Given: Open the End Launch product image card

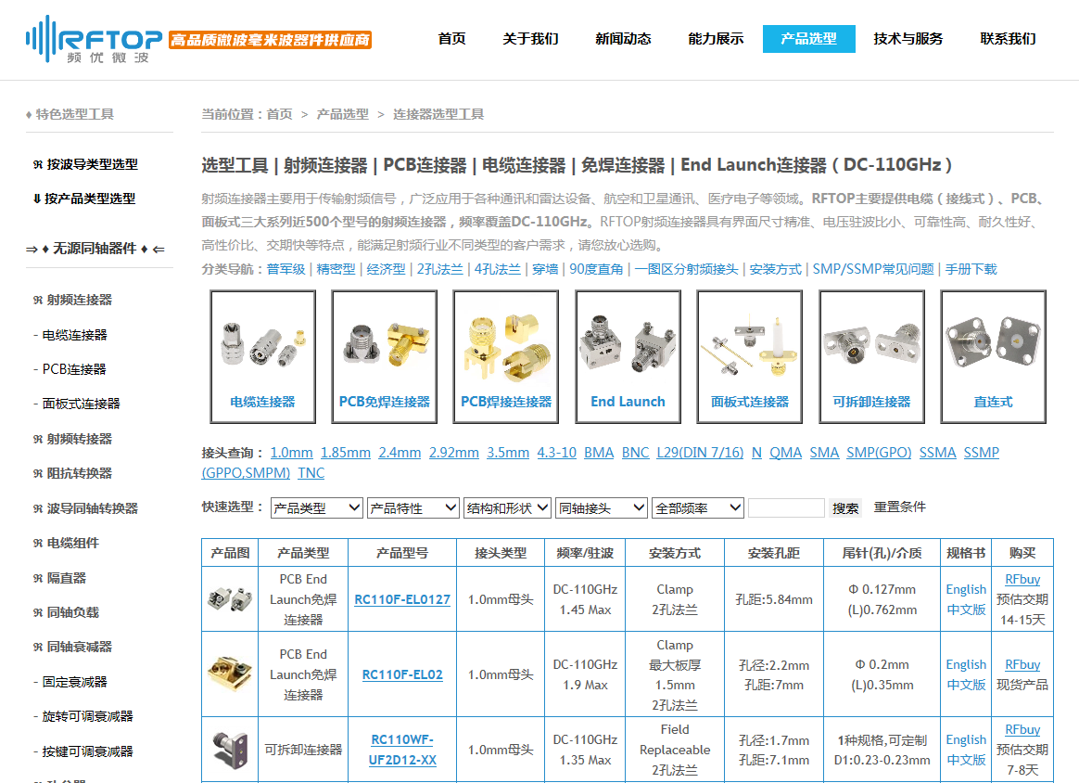Looking at the screenshot, I should click(628, 357).
